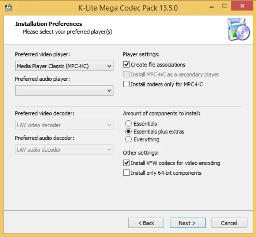Viewport: 256px width, 237px height.
Task: Click the maximize window button
Action: 225,6
